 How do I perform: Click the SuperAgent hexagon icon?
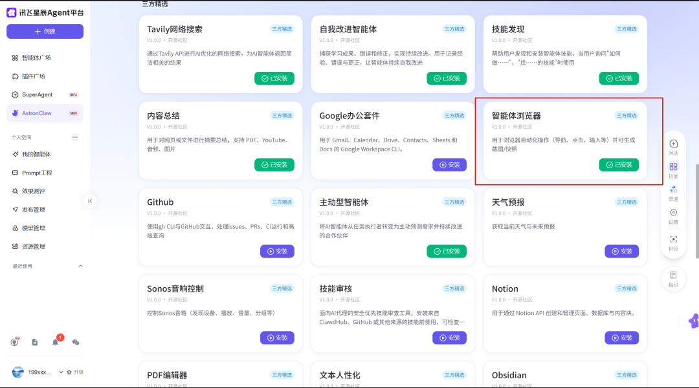coord(15,94)
